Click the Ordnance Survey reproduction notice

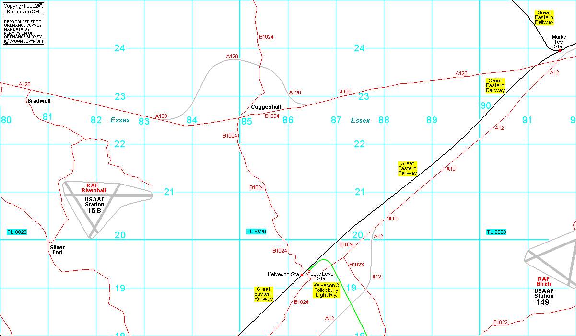[x=23, y=32]
